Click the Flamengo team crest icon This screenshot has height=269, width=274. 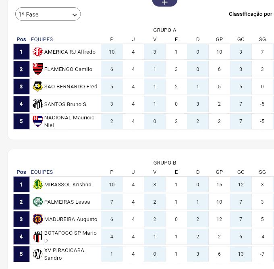pyautogui.click(x=37, y=69)
